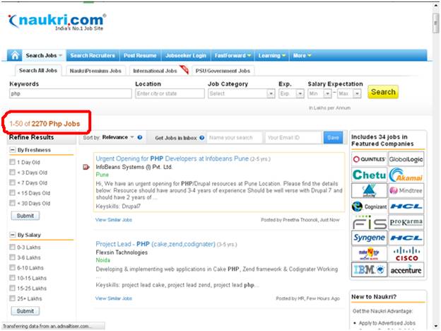
Task: Tick the < 30 Days Old checkbox
Action: click(x=12, y=203)
